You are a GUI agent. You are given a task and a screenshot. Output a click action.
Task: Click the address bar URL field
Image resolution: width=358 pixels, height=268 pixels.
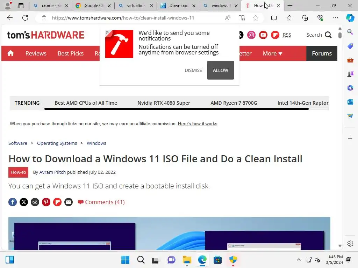coord(123,18)
